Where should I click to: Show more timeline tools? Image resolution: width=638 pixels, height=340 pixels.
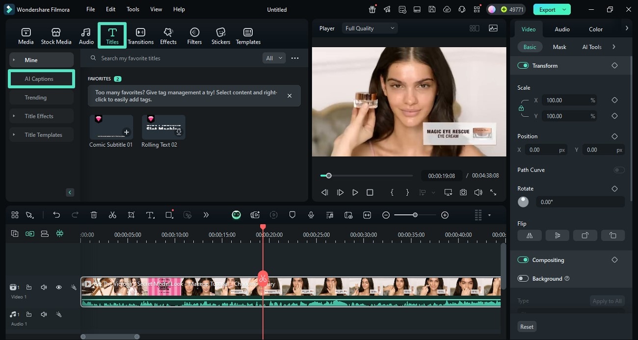(x=206, y=215)
